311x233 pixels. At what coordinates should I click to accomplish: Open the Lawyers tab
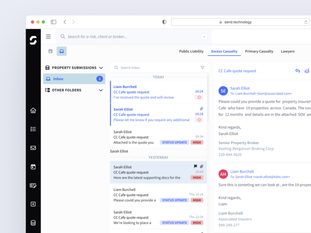tap(288, 51)
